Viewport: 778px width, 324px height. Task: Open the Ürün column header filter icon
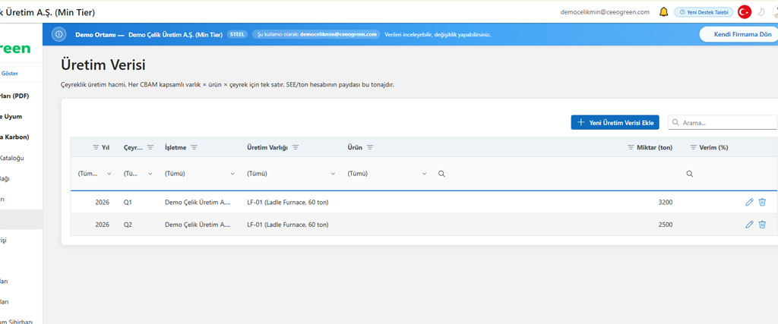click(x=370, y=148)
